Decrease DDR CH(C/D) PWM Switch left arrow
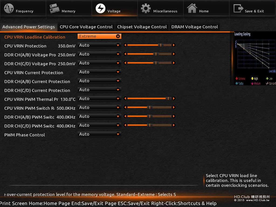The width and height of the screenshot is (276, 207). [x=125, y=125]
